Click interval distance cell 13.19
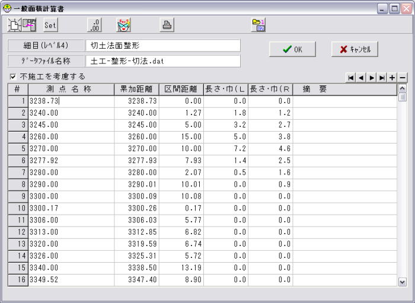 (181, 268)
